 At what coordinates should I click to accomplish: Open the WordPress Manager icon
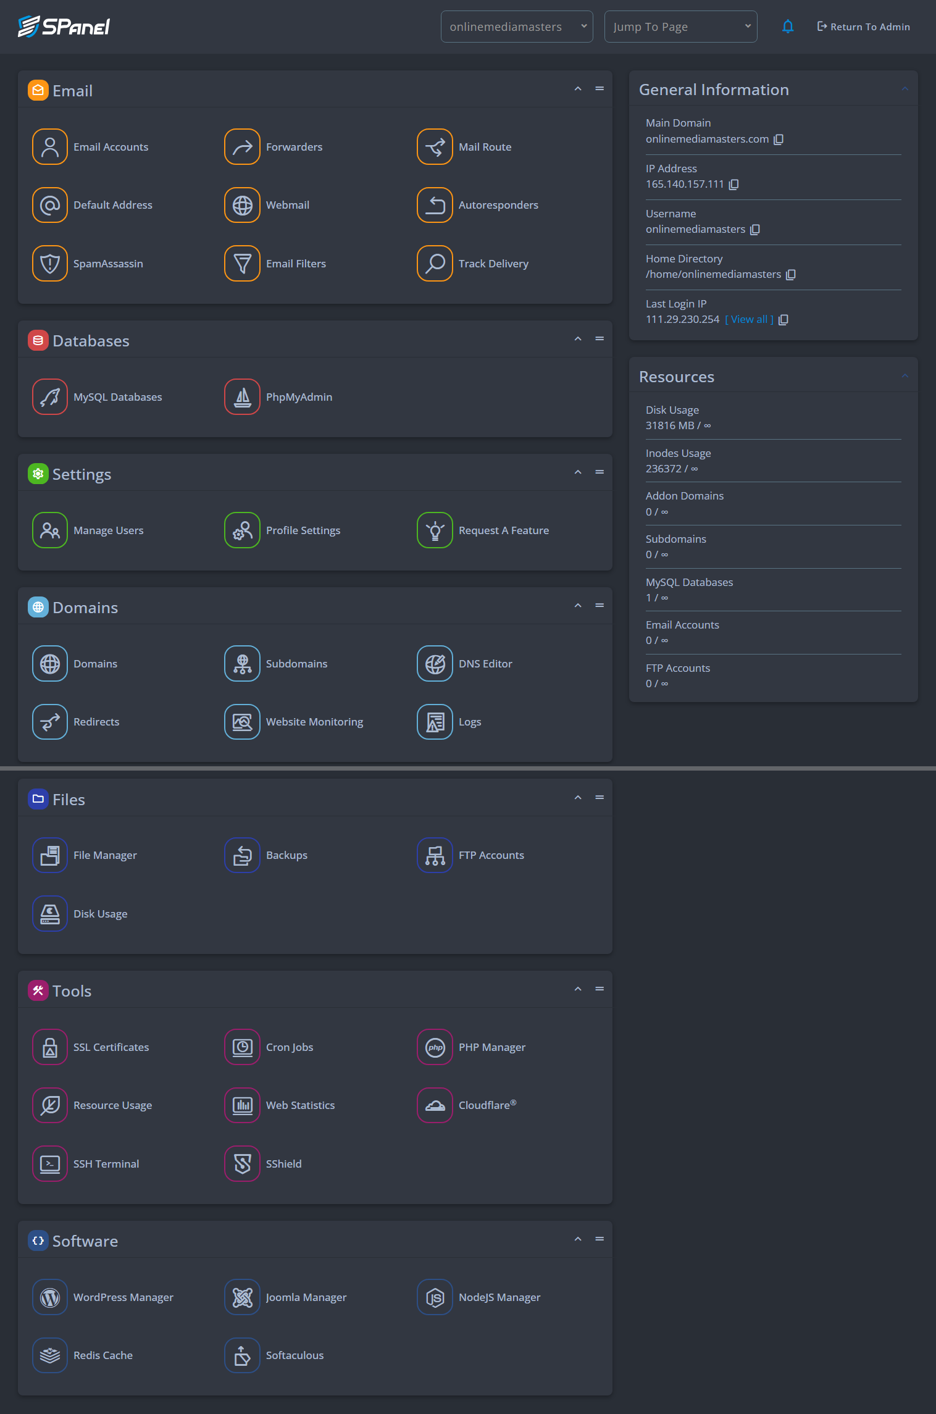49,1297
